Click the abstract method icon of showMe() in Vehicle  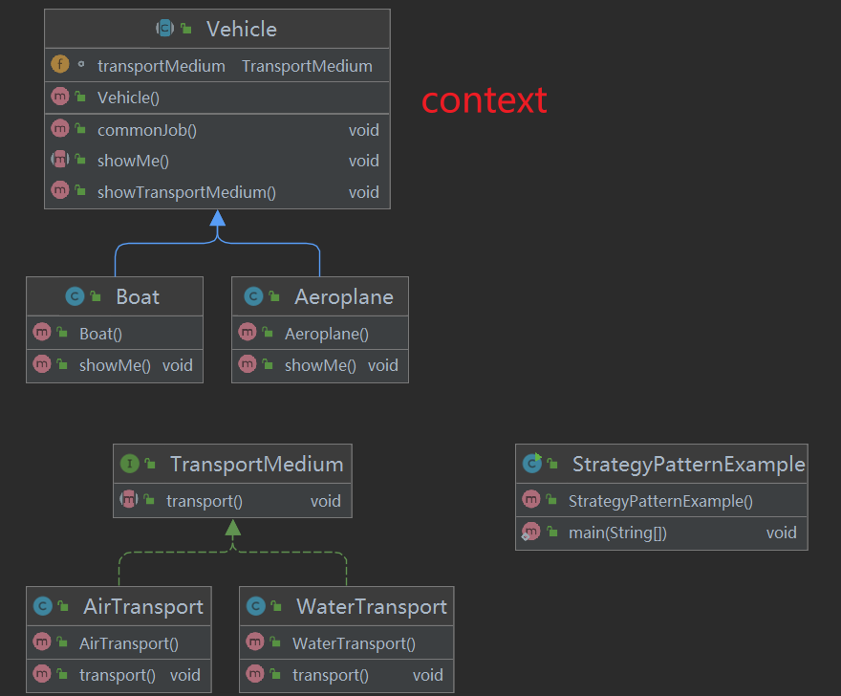[60, 160]
